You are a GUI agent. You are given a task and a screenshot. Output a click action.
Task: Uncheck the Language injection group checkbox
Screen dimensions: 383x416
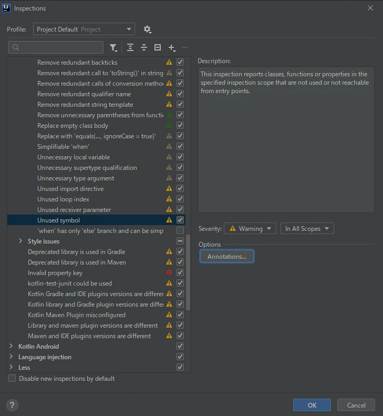tap(180, 357)
